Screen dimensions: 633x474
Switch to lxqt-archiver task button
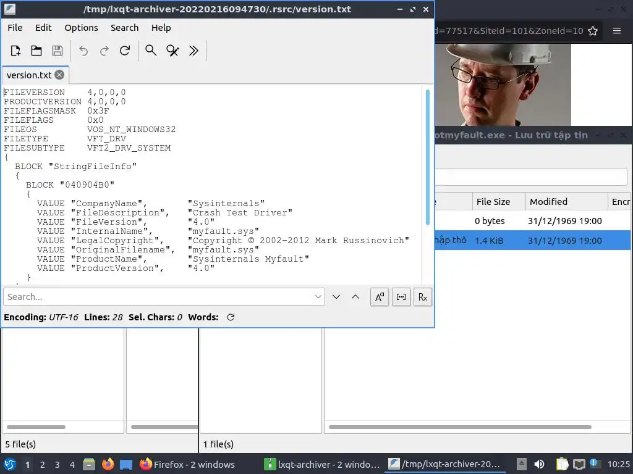pyautogui.click(x=321, y=464)
